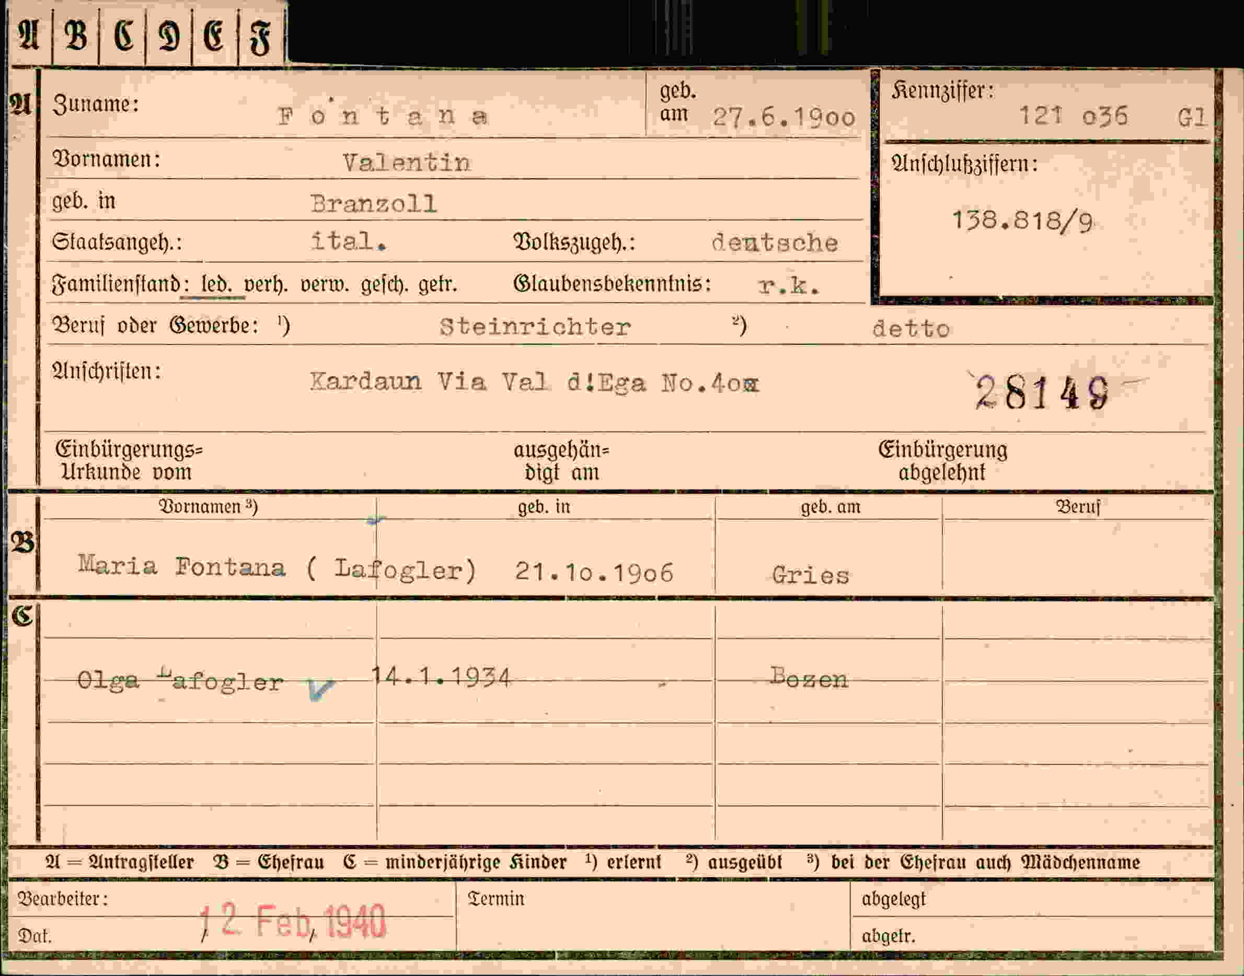Click birthplace 'Branzoll'

(373, 204)
